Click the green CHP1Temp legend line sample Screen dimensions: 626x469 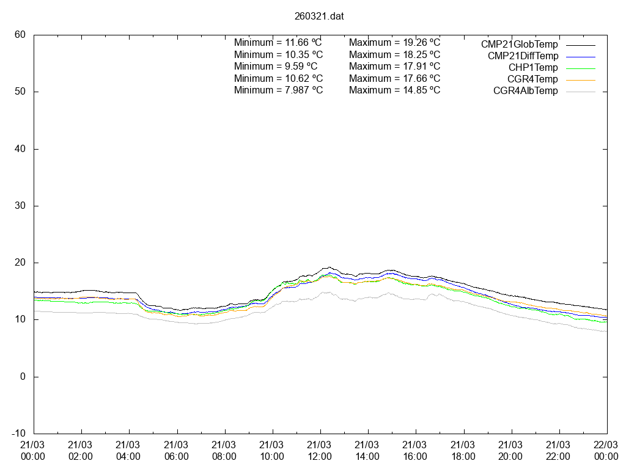[x=580, y=68]
